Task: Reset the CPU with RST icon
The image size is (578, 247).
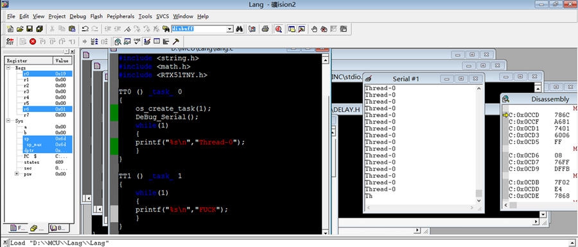Action: point(10,42)
